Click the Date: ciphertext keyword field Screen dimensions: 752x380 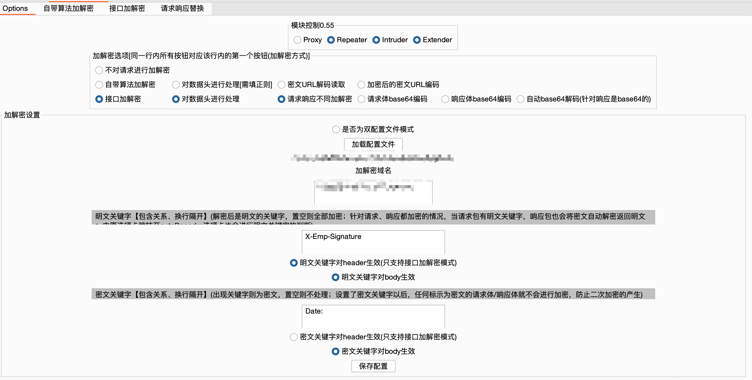pos(373,316)
